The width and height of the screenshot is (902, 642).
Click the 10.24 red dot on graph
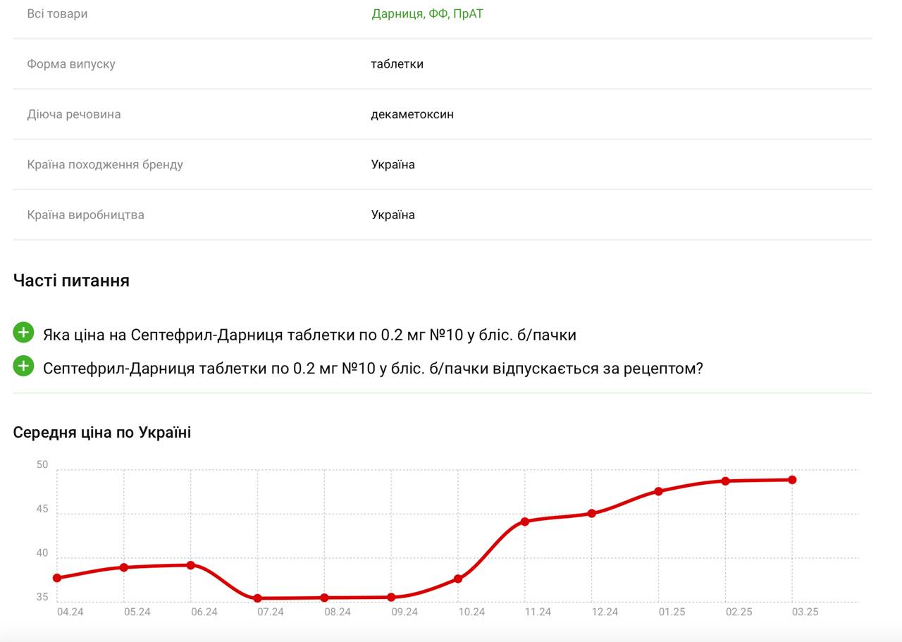pos(458,579)
